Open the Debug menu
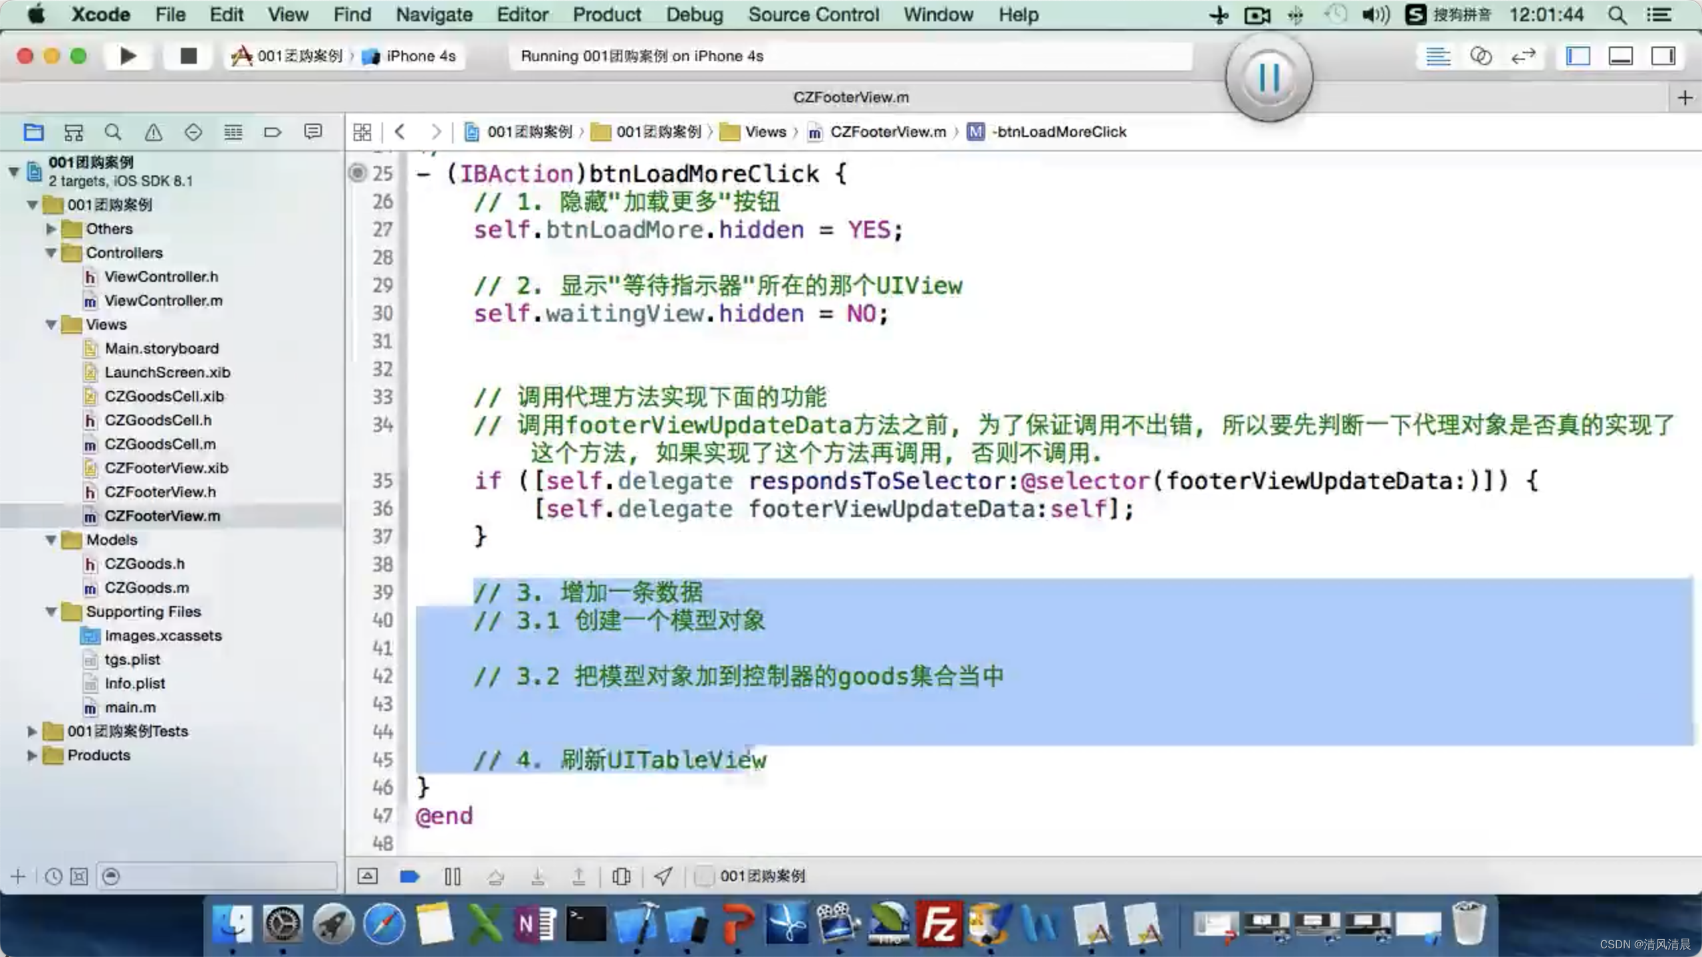Image resolution: width=1702 pixels, height=957 pixels. 695,15
